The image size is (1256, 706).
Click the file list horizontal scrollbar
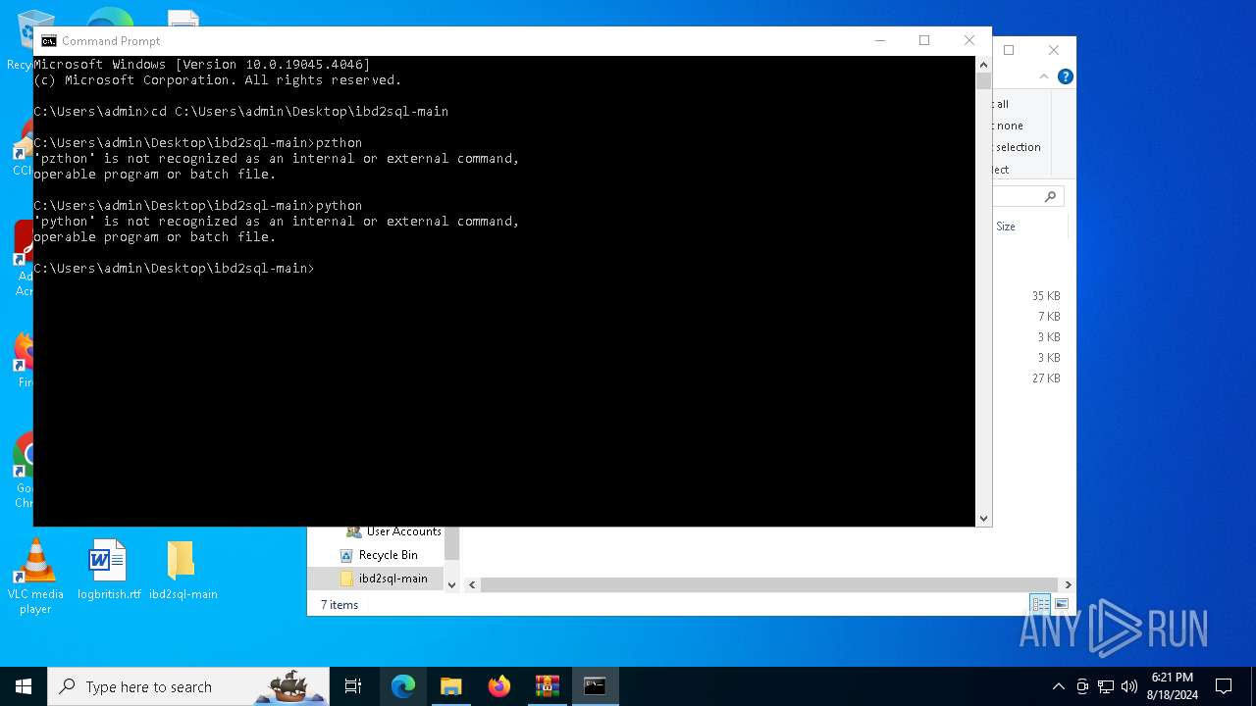(768, 585)
